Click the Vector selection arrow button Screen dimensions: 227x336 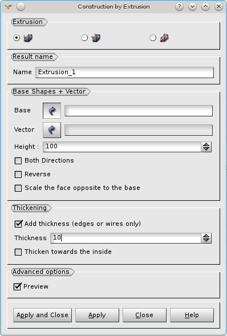[x=52, y=130]
